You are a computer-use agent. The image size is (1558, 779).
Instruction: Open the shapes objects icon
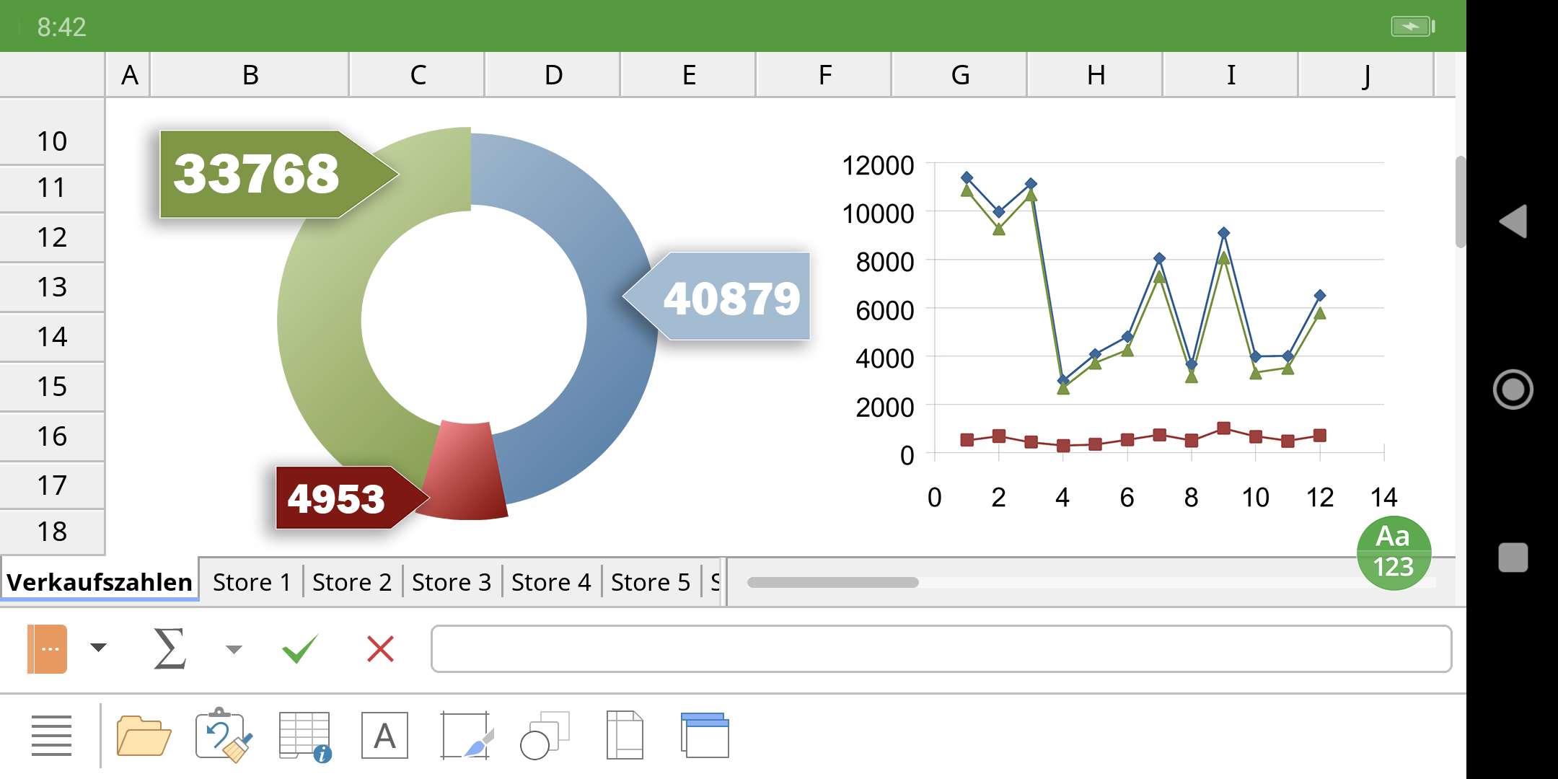[545, 736]
